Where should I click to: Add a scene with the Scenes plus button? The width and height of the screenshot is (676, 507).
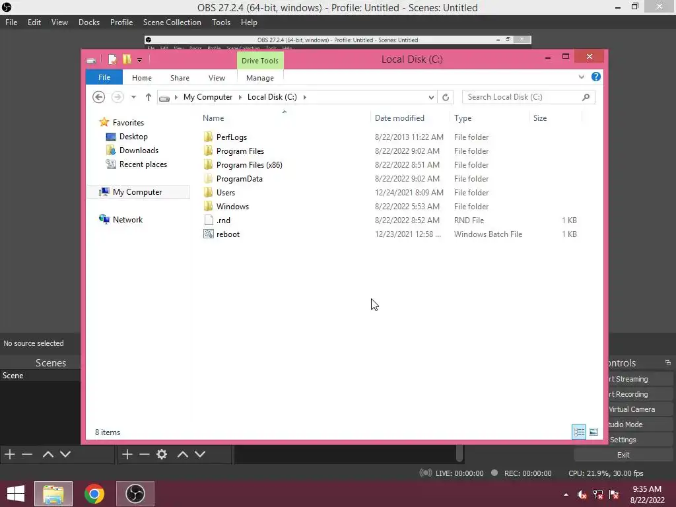[x=10, y=454]
